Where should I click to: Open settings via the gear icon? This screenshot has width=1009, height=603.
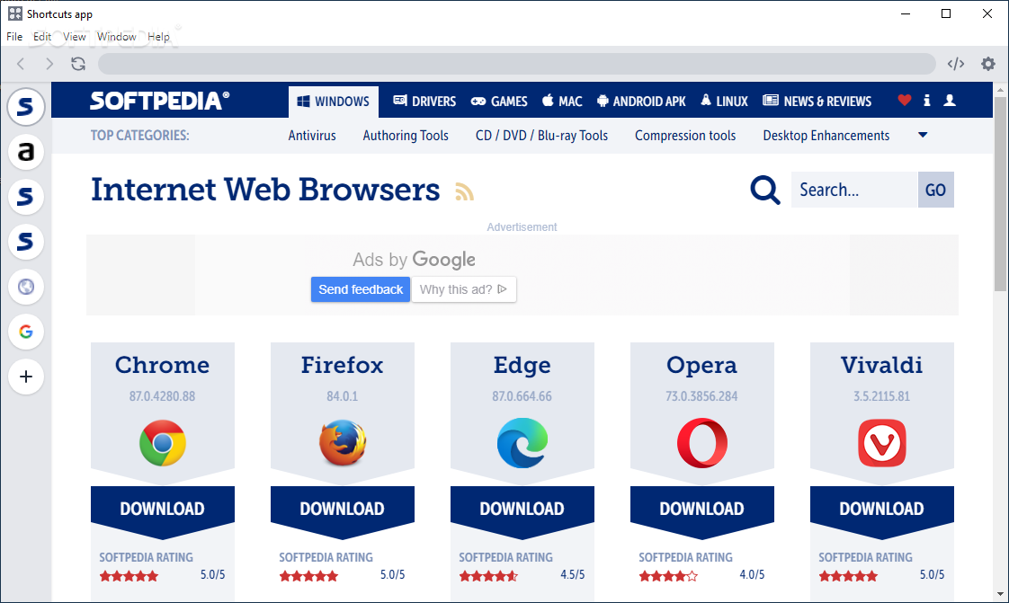tap(987, 64)
